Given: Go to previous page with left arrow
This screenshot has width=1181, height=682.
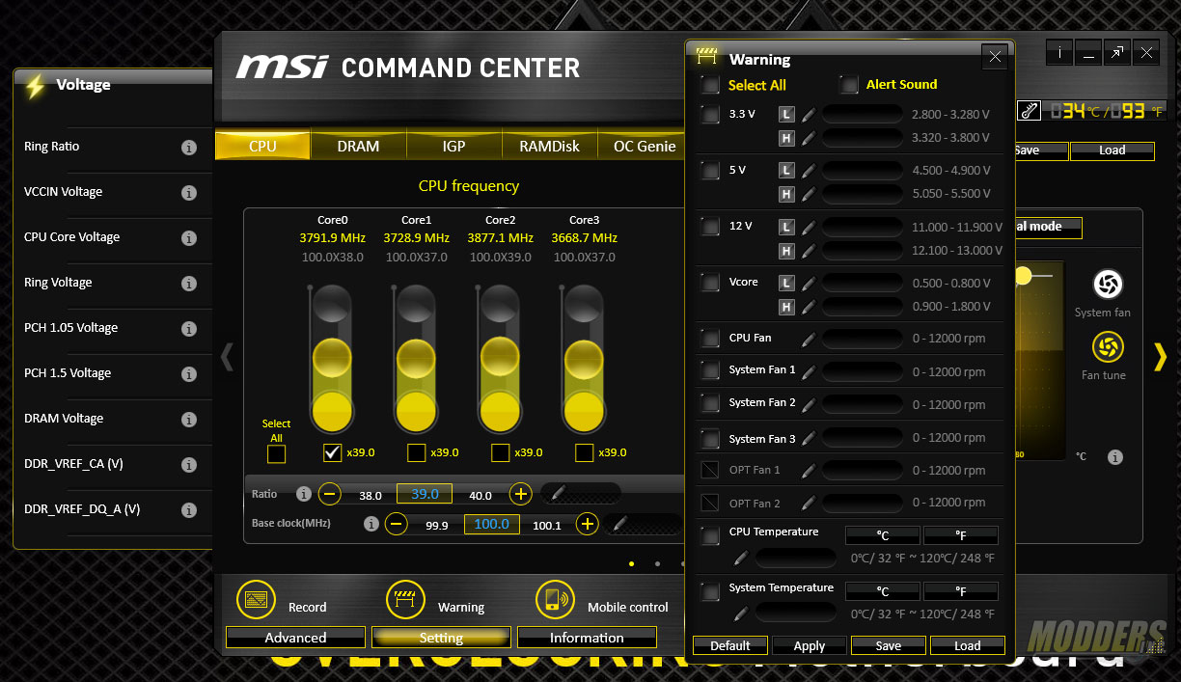Looking at the screenshot, I should click(228, 357).
